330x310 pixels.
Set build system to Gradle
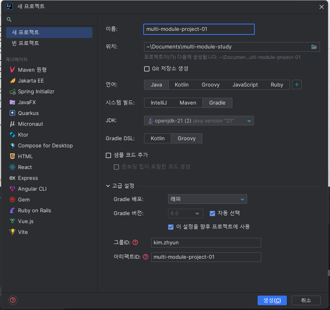(x=217, y=103)
